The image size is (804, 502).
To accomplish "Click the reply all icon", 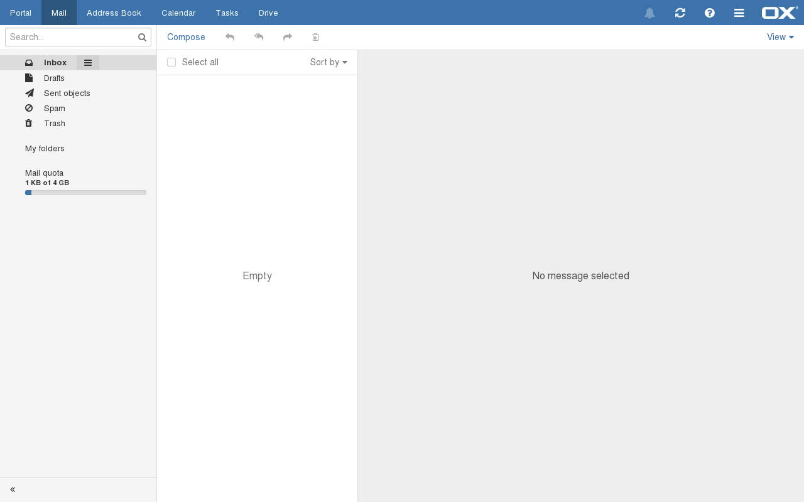I will [259, 37].
